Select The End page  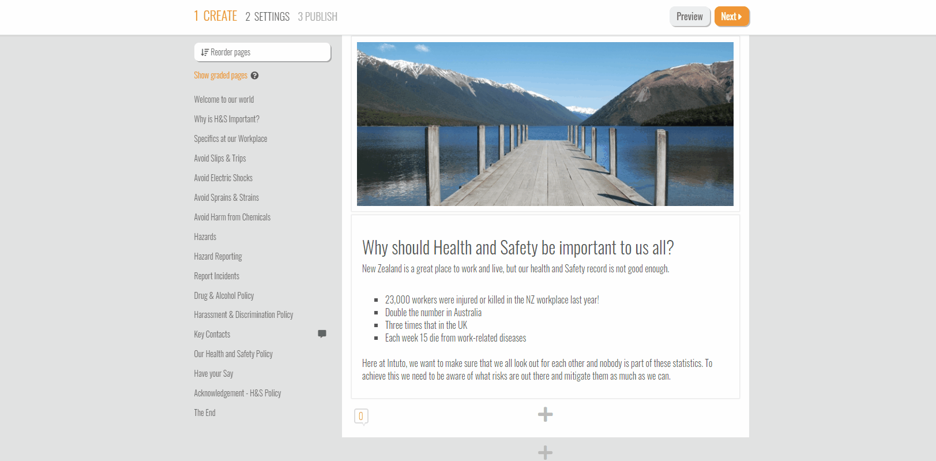click(205, 413)
